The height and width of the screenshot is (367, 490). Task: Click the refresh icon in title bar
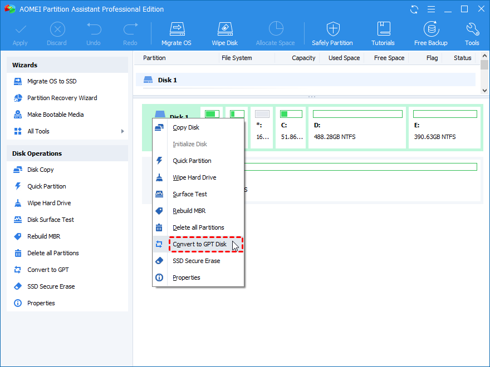pos(414,9)
